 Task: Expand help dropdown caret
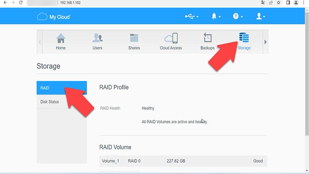point(242,17)
